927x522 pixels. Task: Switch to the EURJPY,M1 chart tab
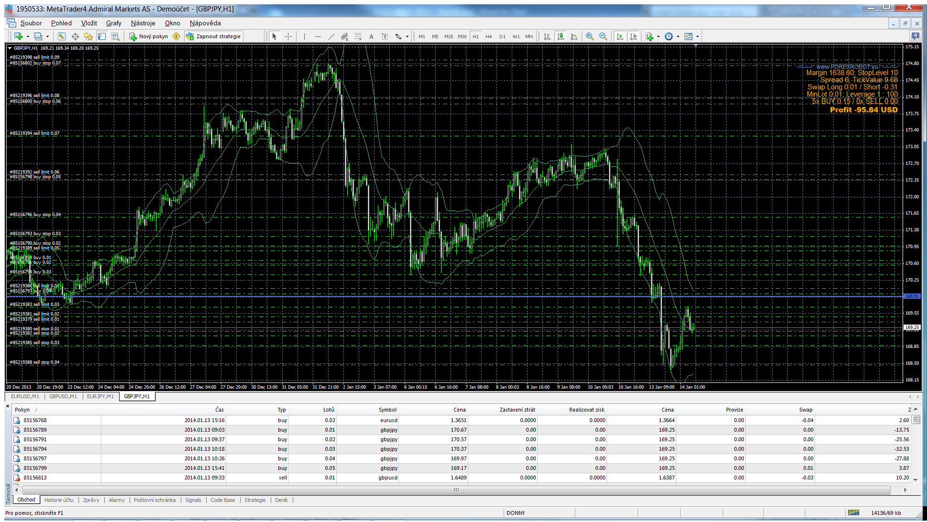coord(100,396)
